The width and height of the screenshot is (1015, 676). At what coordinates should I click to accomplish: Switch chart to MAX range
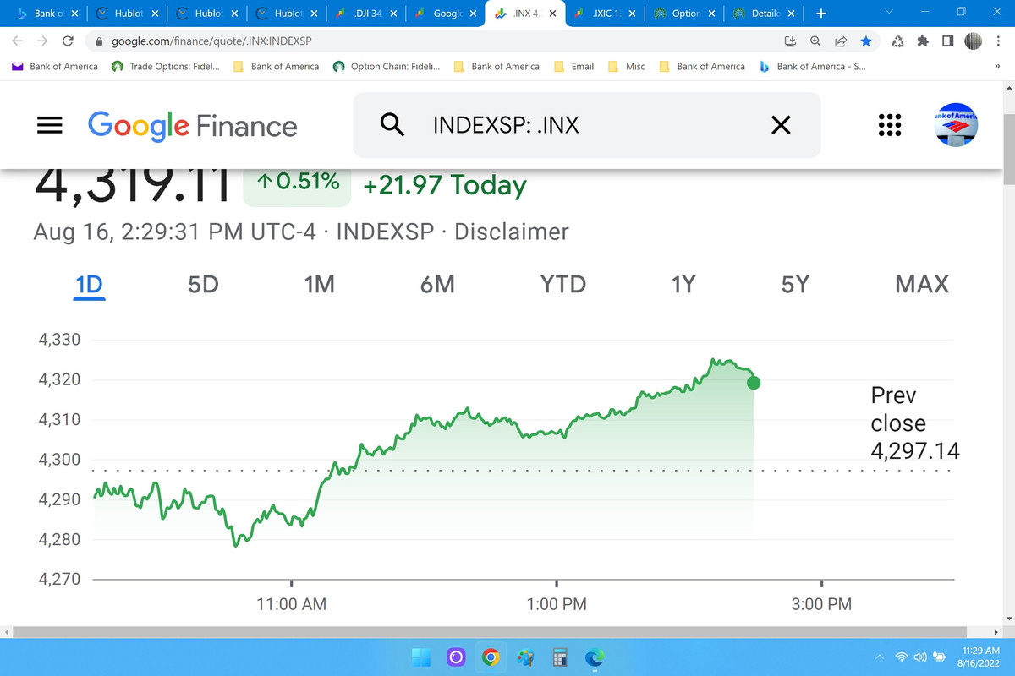tap(922, 285)
